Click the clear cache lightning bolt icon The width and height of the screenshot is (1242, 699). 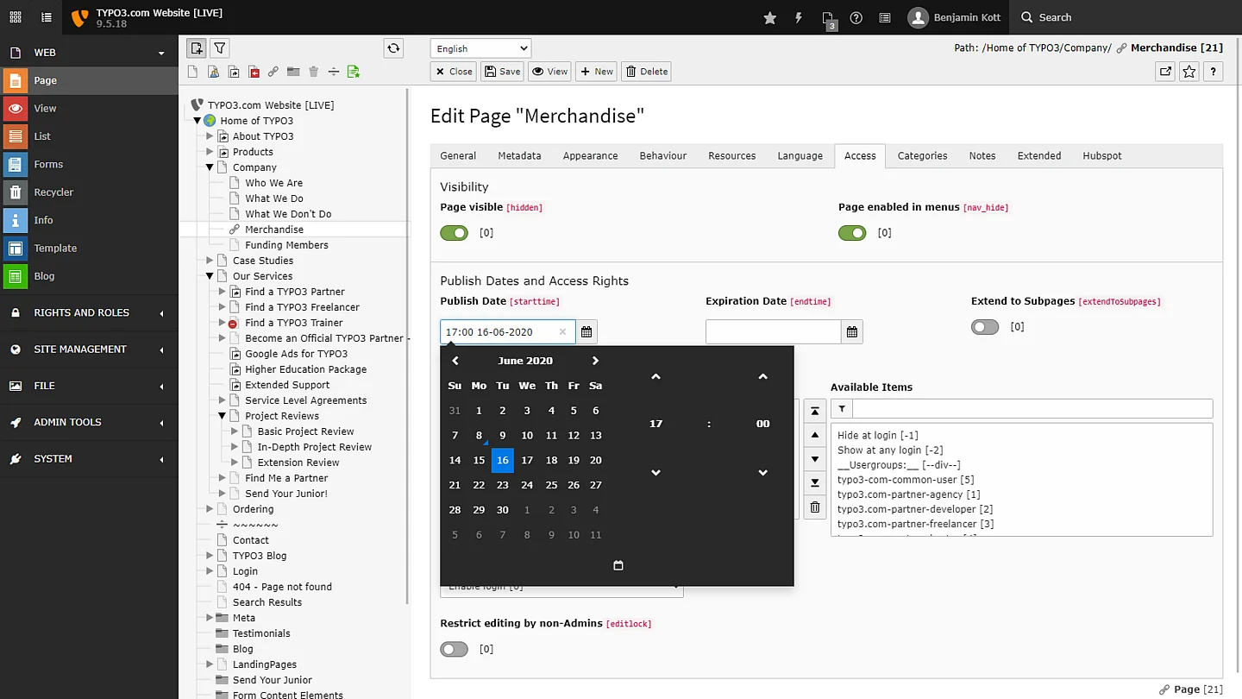pos(799,17)
